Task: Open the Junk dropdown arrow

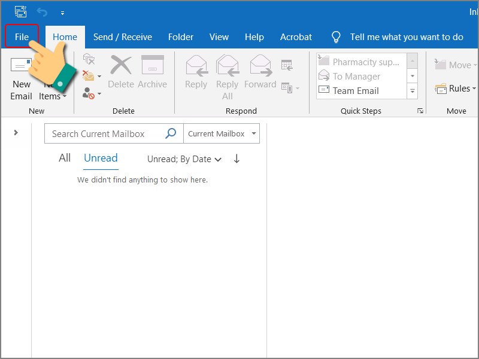Action: tap(99, 93)
